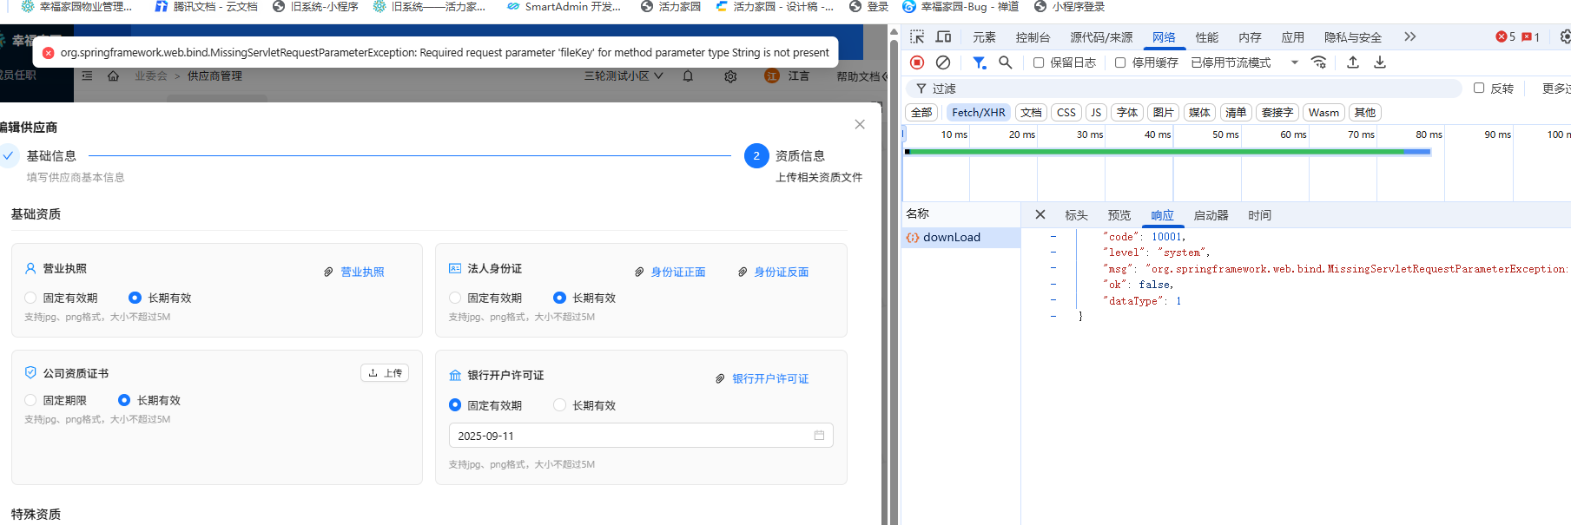The height and width of the screenshot is (525, 1571).
Task: Click the DevTools inspect element picker icon
Action: click(917, 36)
